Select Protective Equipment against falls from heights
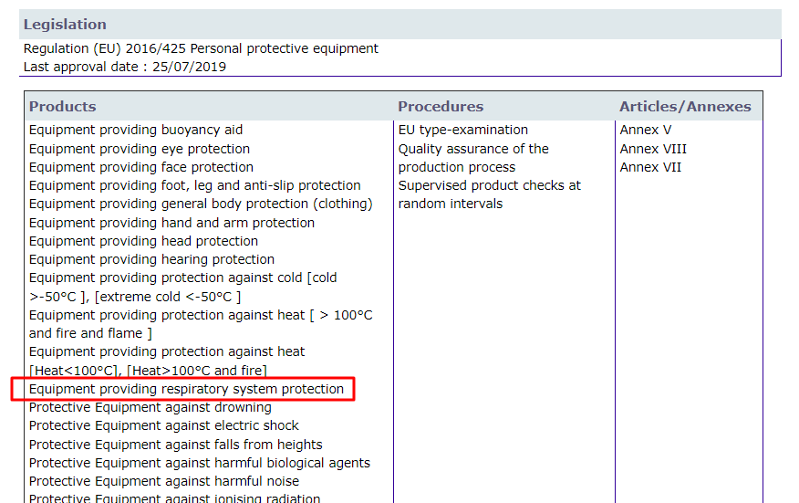 click(176, 445)
